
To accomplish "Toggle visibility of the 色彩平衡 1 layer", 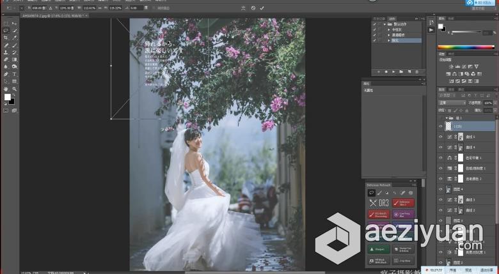I will [x=440, y=157].
